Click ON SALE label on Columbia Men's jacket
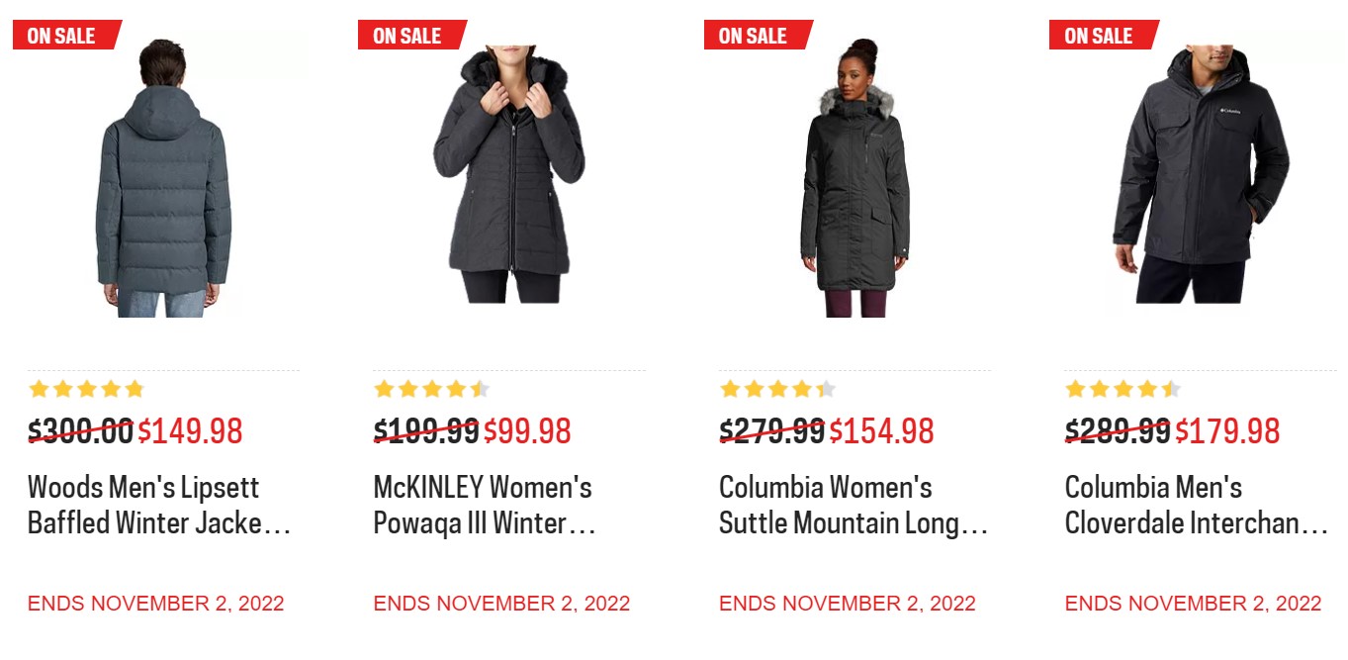This screenshot has width=1348, height=660. (x=1099, y=36)
